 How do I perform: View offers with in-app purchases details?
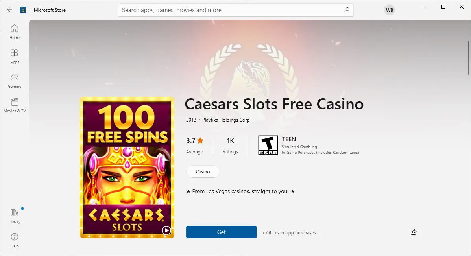coord(289,232)
